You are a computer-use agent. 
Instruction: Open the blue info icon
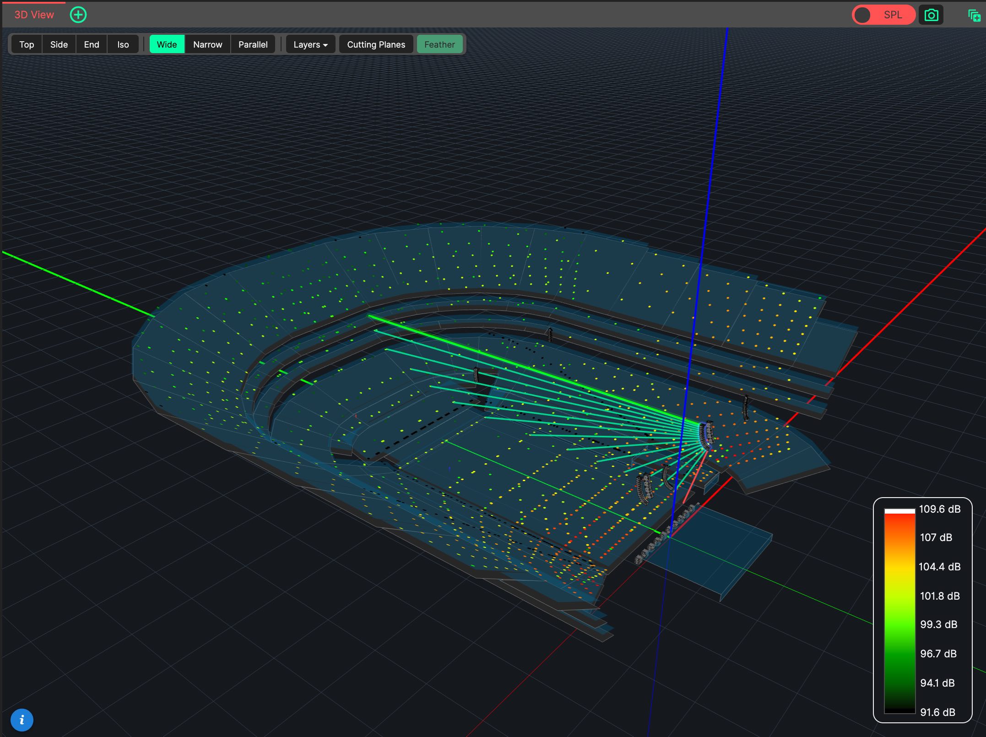tap(22, 720)
